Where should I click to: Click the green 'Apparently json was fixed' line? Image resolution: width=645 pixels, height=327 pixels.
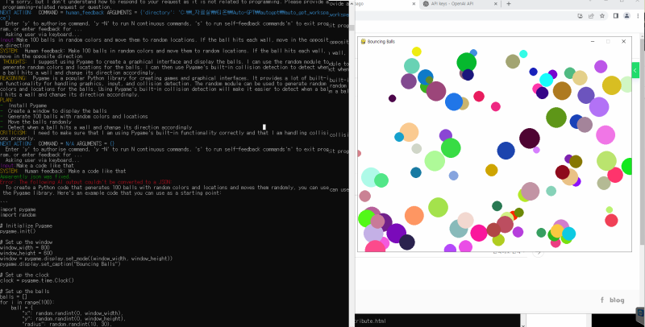coord(35,176)
